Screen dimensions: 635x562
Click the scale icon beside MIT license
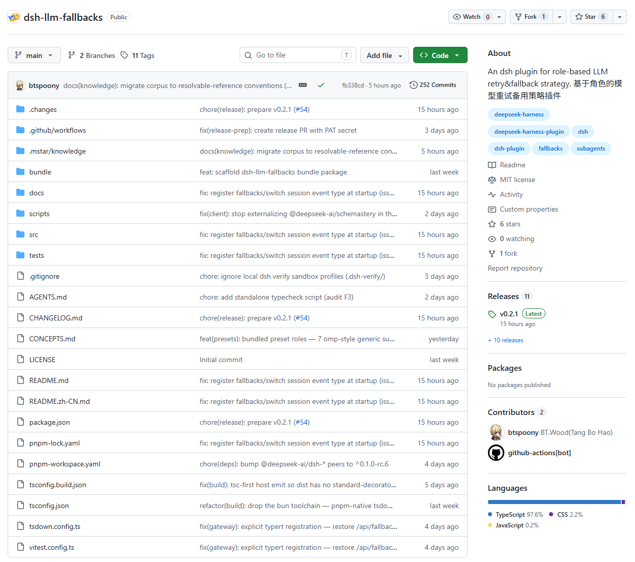pos(492,180)
